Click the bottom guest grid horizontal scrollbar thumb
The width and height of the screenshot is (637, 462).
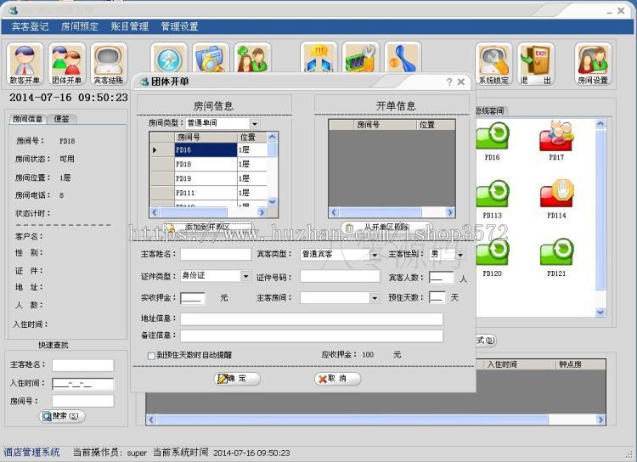pos(352,420)
